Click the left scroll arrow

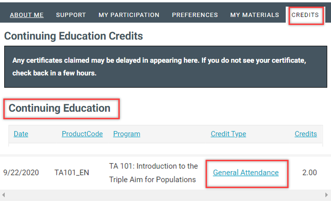point(4,195)
